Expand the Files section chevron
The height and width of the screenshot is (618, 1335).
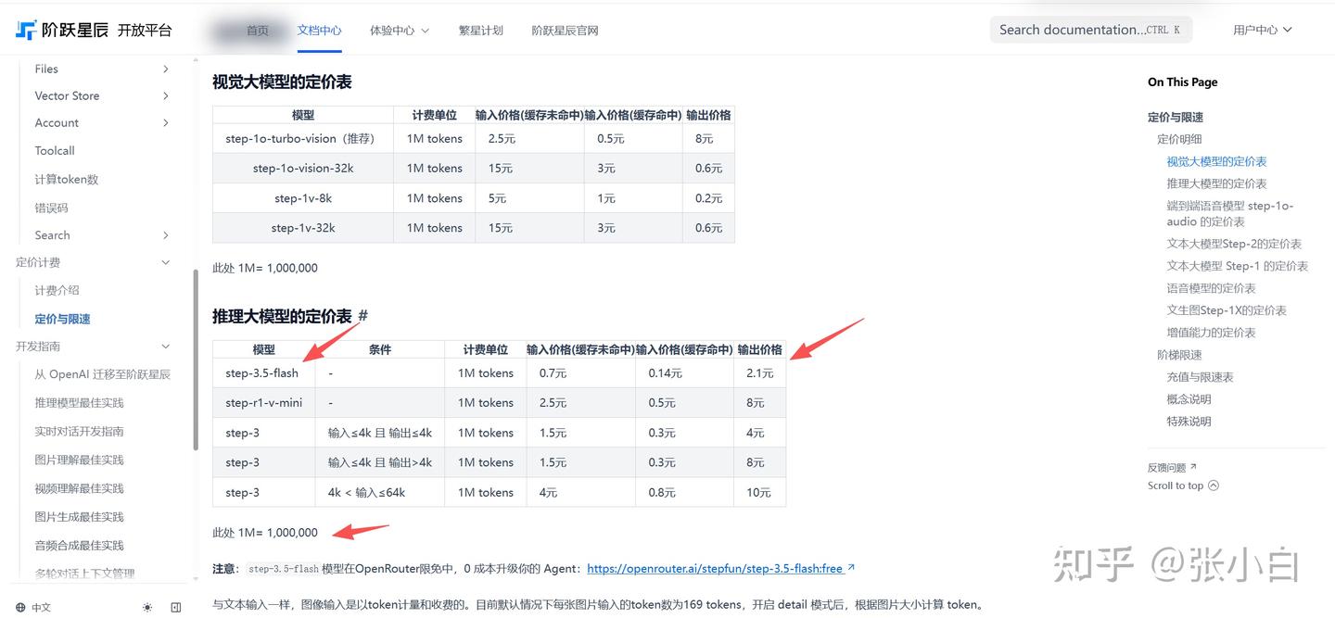(x=166, y=69)
